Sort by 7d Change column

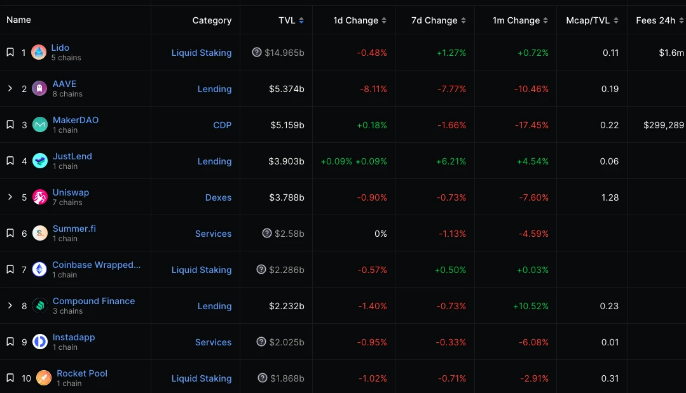point(439,20)
